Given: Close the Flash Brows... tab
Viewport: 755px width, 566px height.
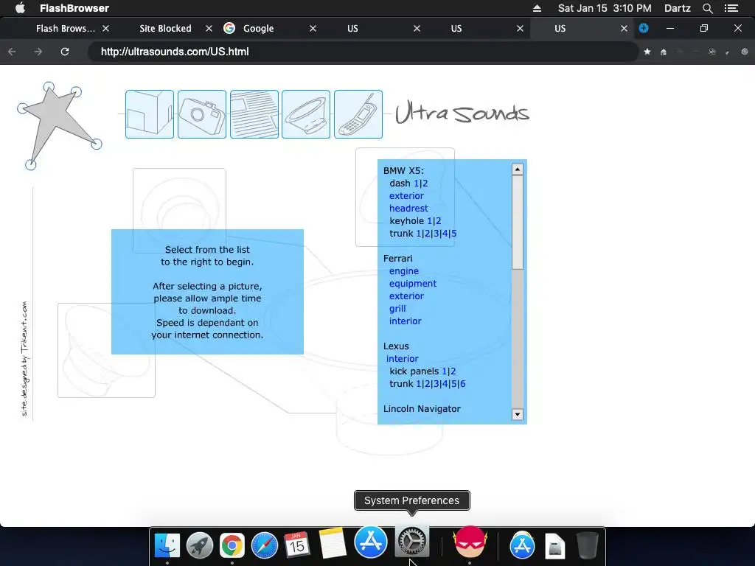Looking at the screenshot, I should (x=106, y=29).
